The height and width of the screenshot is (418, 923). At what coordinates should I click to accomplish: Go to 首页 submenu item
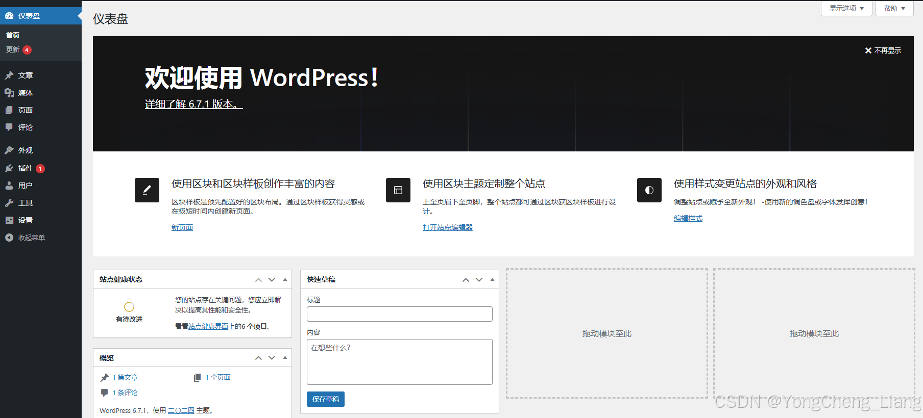(13, 35)
